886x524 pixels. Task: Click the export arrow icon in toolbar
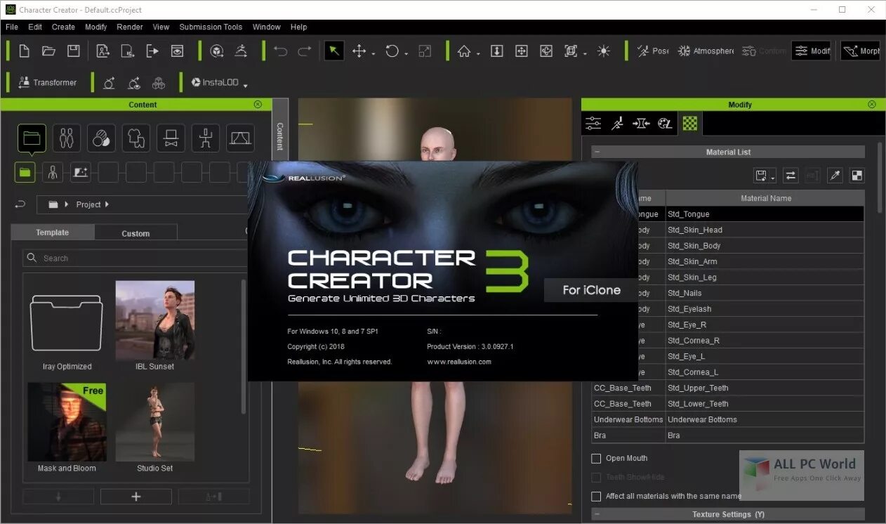click(x=152, y=51)
